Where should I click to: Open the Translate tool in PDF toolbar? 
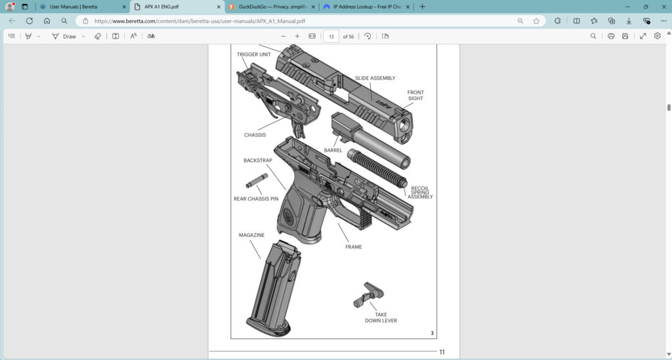[152, 37]
